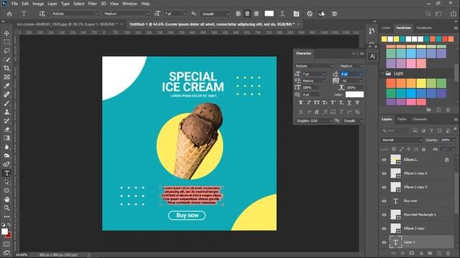Screen dimensions: 460x258
Task: Switch to the Channels tab
Action: point(420,119)
